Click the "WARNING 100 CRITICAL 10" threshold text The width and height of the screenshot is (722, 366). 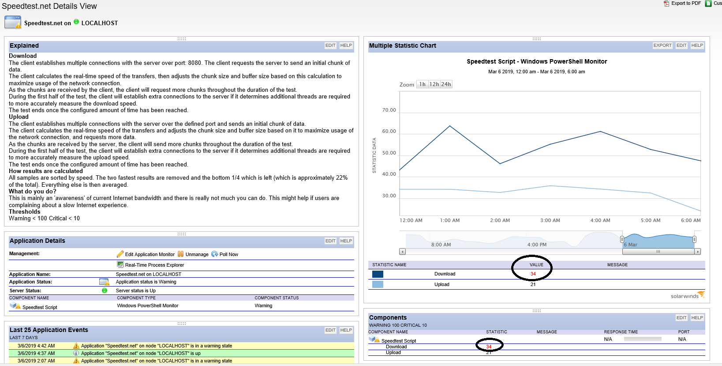coord(398,325)
